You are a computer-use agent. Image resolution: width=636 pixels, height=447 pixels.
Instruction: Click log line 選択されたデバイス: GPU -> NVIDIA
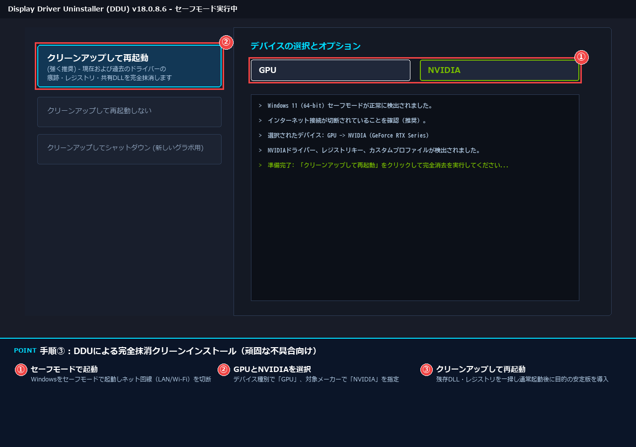coord(344,136)
